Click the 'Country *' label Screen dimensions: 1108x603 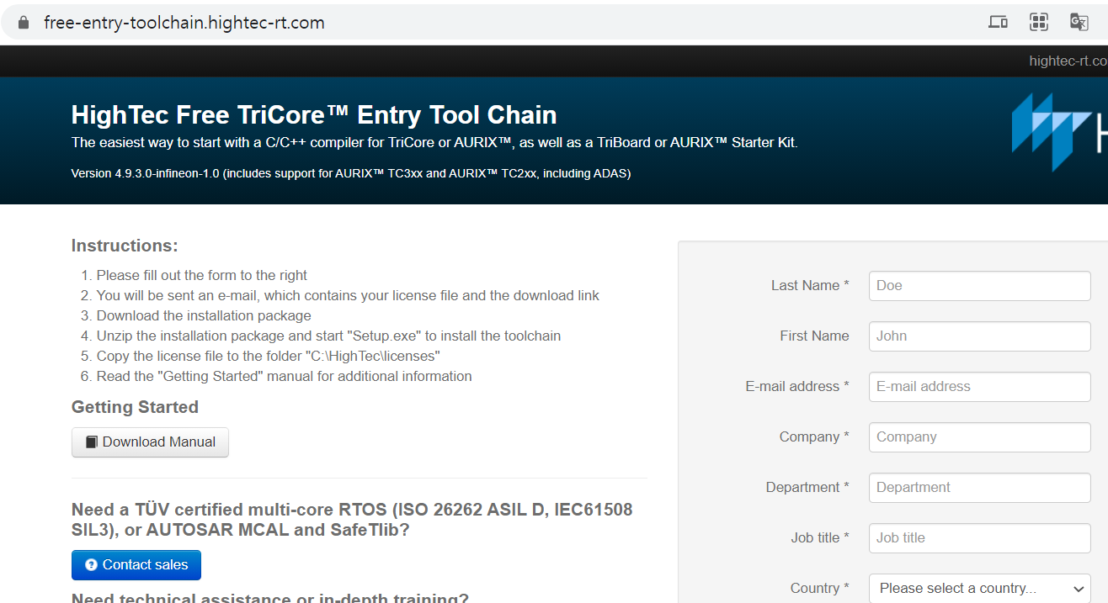click(x=819, y=589)
